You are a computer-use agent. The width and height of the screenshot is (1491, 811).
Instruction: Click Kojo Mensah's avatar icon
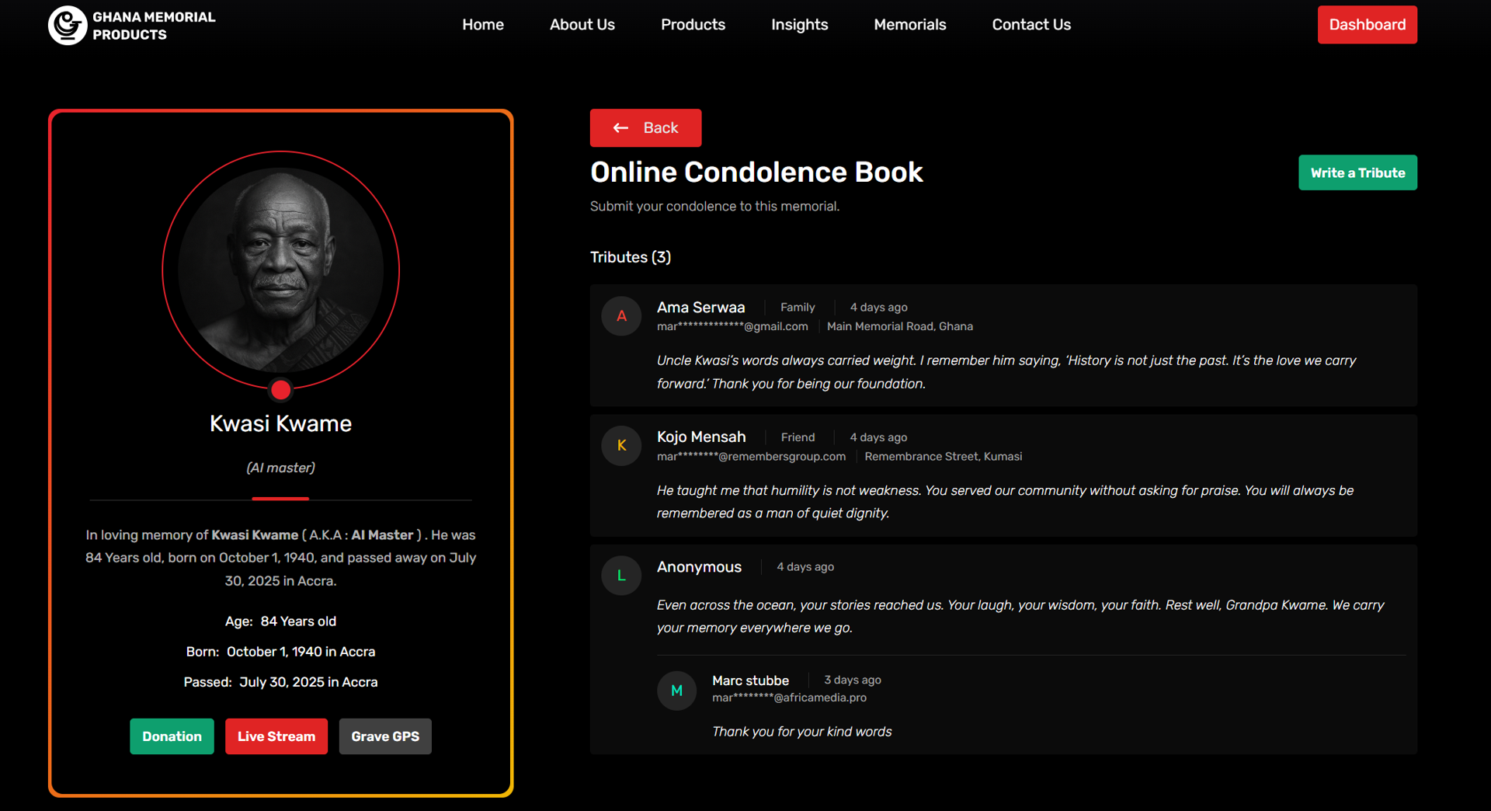point(620,445)
